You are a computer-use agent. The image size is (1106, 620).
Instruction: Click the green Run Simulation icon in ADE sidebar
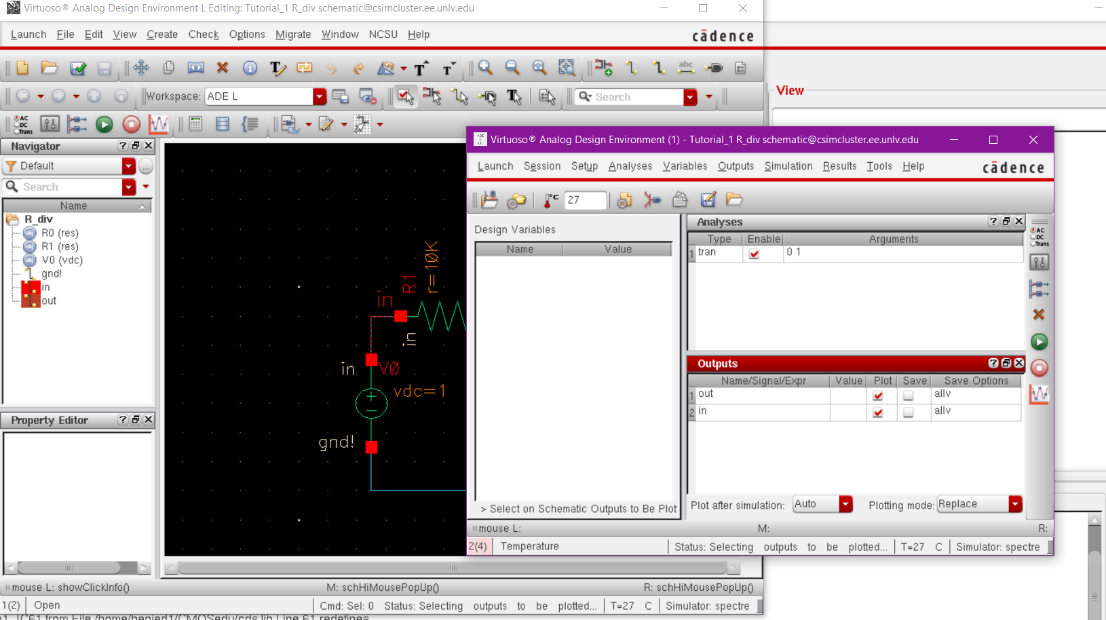(x=1039, y=342)
